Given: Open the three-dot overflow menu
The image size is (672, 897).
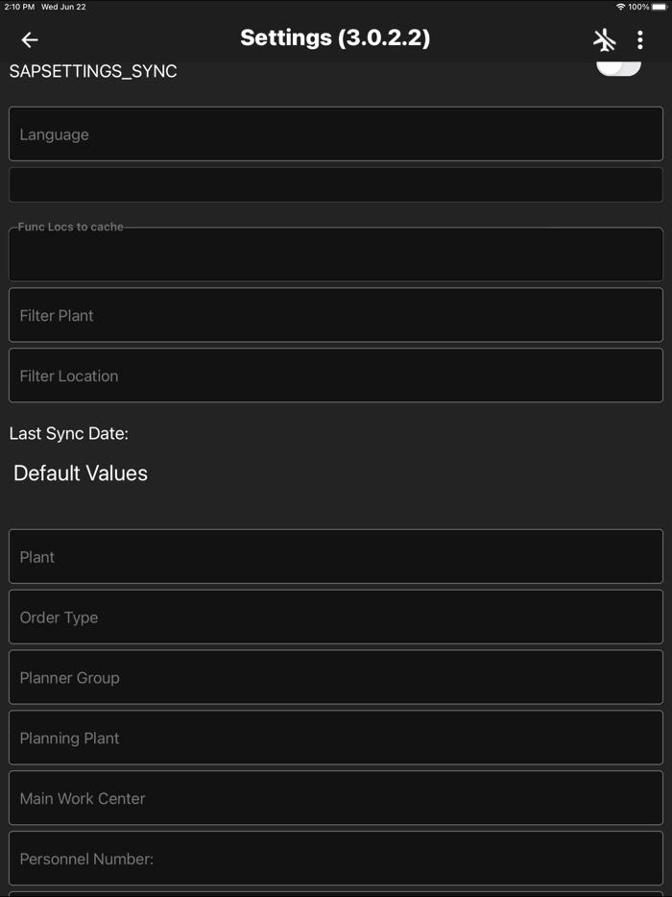Looking at the screenshot, I should coord(641,39).
